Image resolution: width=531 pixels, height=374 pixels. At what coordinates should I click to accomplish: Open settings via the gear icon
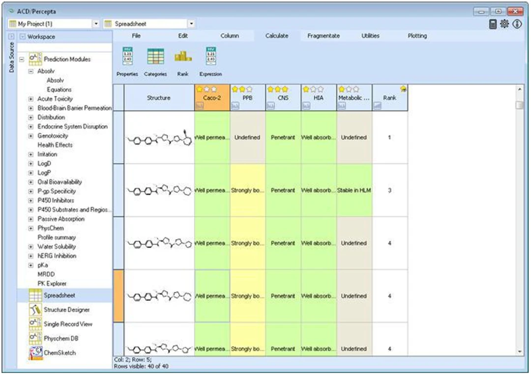tap(504, 24)
